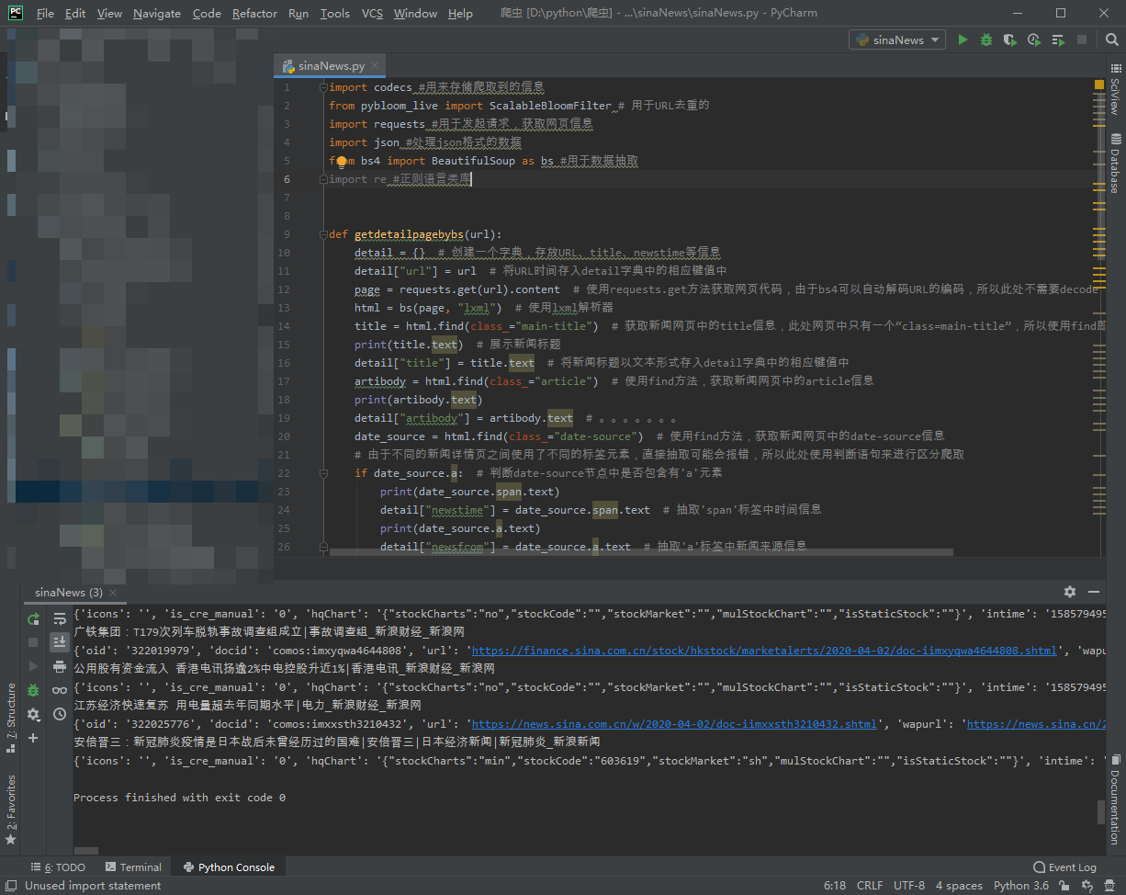
Task: Change file encoding UTF-8
Action: click(909, 886)
